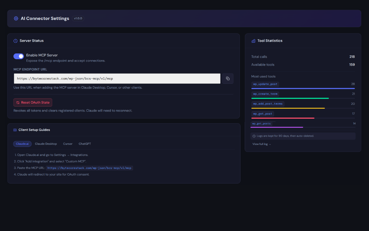Click the Total calls value 218
Screen dimensions: 369x231
pos(352,57)
